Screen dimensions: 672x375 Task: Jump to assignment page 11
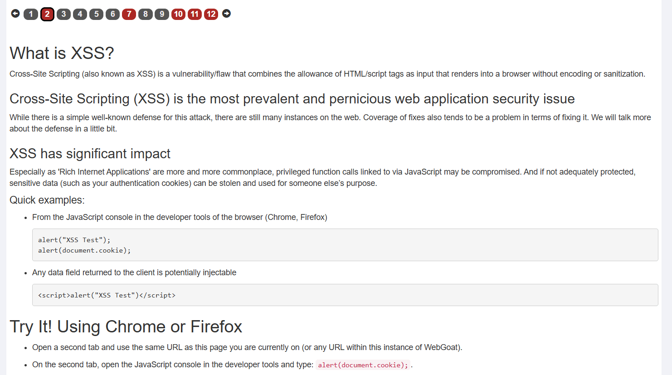click(195, 14)
